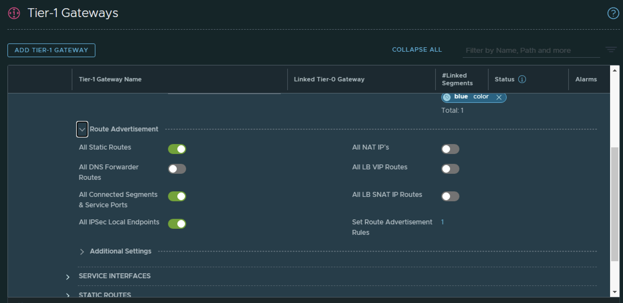Screen dimensions: 623x303
Task: Click Linked Tier-0 Gateway column header
Action: (329, 79)
